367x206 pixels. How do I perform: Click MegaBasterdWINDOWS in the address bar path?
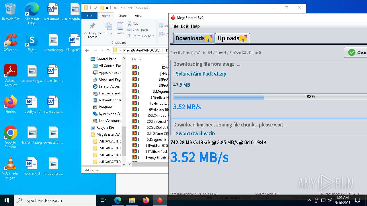(141, 50)
